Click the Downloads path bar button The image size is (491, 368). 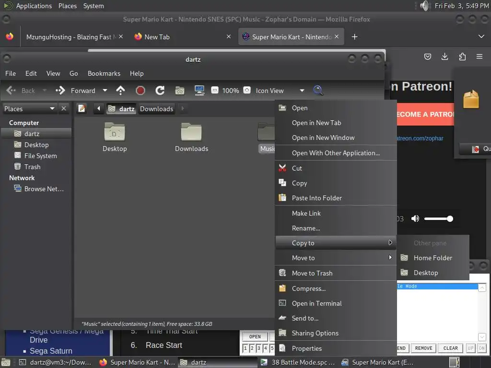click(156, 109)
